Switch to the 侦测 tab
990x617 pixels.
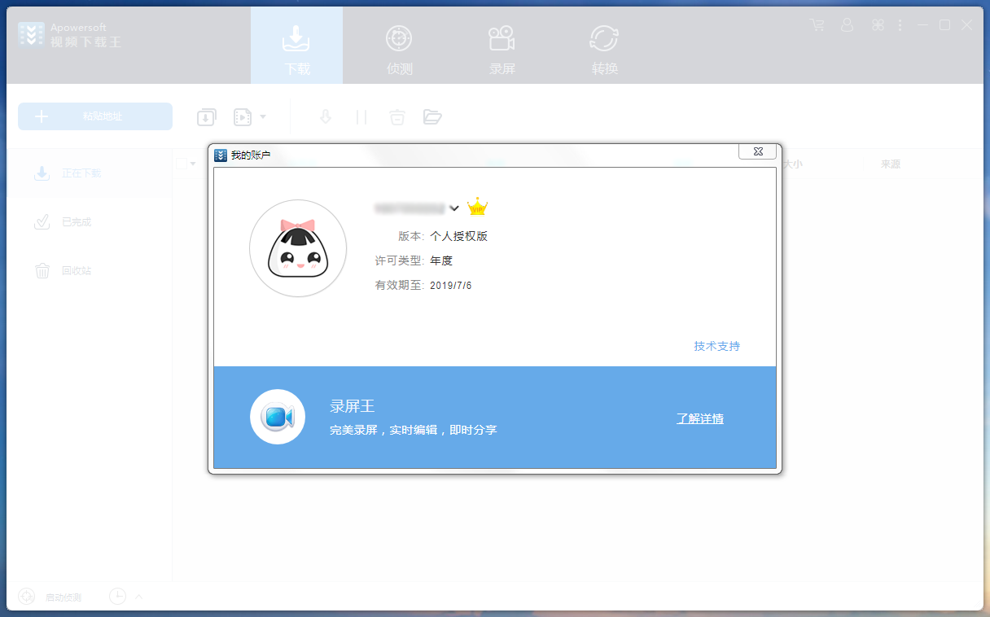click(399, 46)
